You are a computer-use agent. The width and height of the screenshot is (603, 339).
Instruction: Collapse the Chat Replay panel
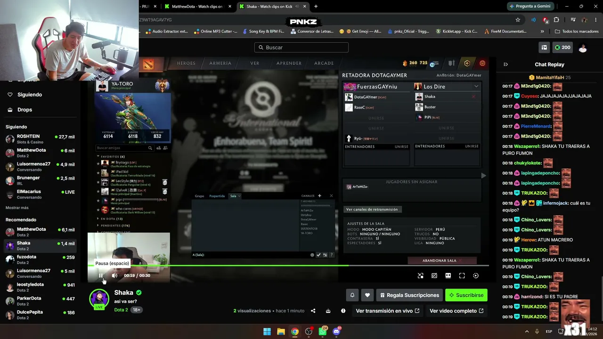(x=505, y=65)
